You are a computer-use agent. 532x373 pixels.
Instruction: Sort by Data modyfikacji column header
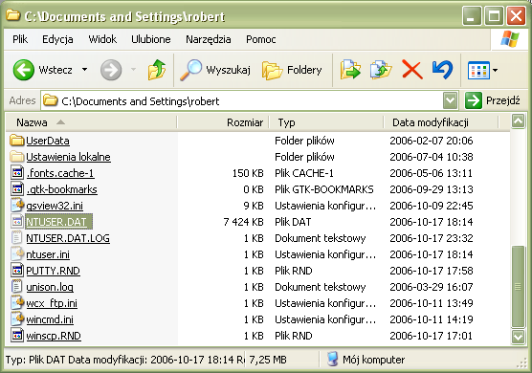pos(441,122)
